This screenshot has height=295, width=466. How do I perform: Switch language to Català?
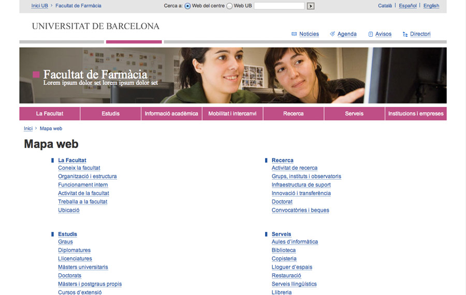coord(385,6)
